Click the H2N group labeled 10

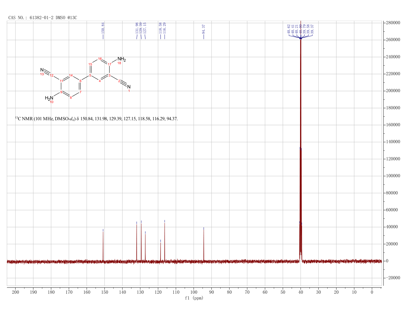click(49, 98)
